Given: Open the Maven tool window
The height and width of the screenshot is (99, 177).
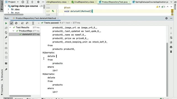Looking at the screenshot, I should 175,5.
